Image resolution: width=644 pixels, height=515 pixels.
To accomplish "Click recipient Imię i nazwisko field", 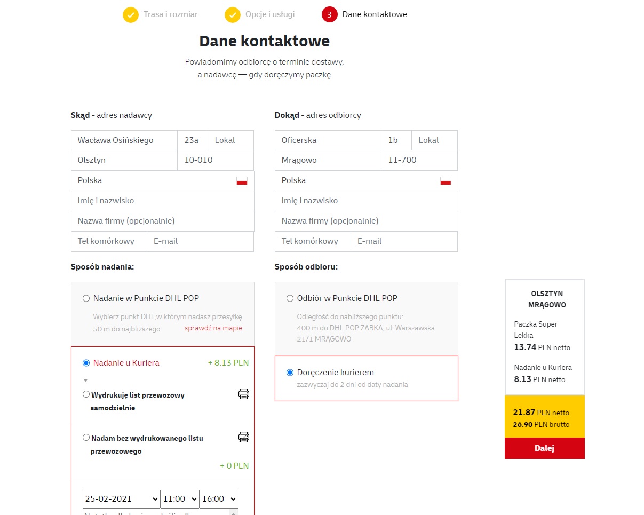I will [x=367, y=201].
